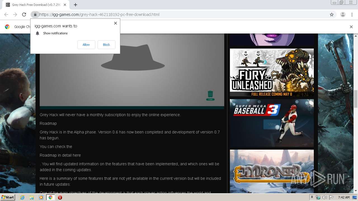Click the 'Roadmap in detail here' text
Viewport: 358px width, 201px height.
(60, 155)
